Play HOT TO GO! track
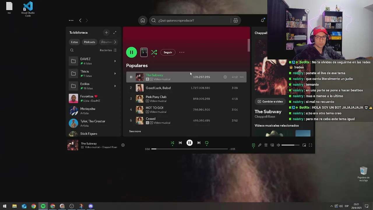 coord(186,110)
